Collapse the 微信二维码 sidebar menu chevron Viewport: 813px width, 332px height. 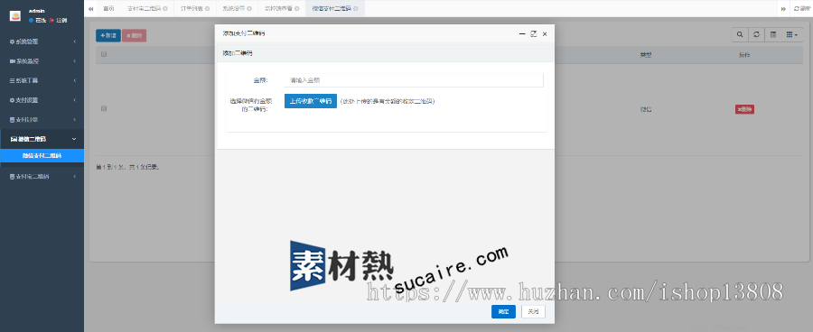75,139
